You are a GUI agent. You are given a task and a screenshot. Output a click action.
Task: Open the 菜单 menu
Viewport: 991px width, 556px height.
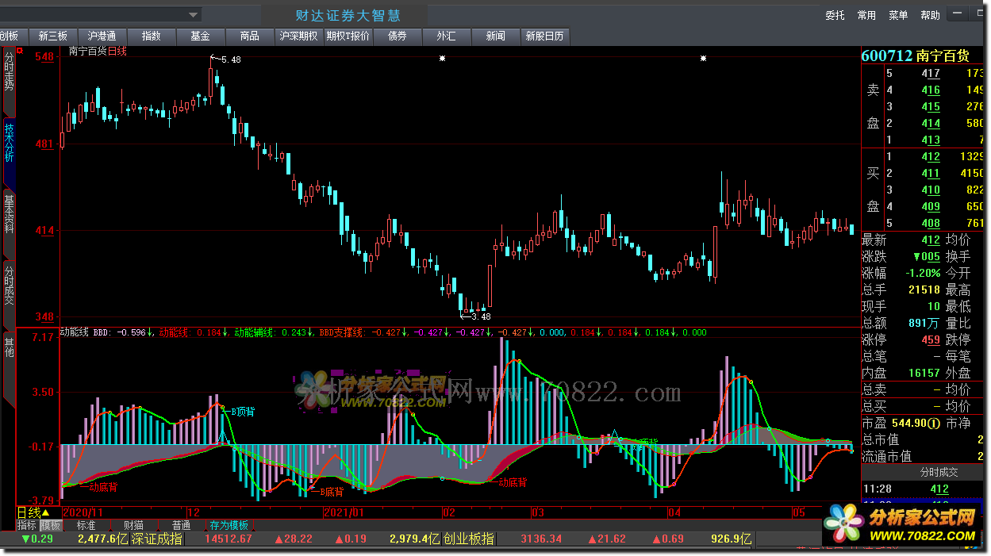point(898,15)
